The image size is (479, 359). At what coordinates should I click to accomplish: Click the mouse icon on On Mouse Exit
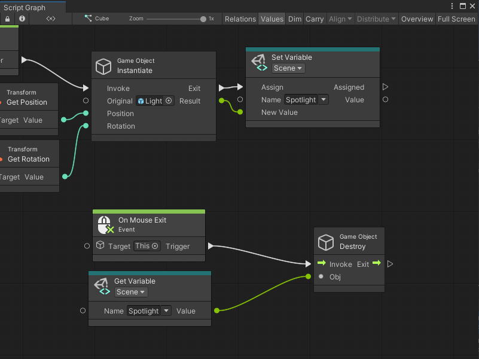[x=103, y=224]
